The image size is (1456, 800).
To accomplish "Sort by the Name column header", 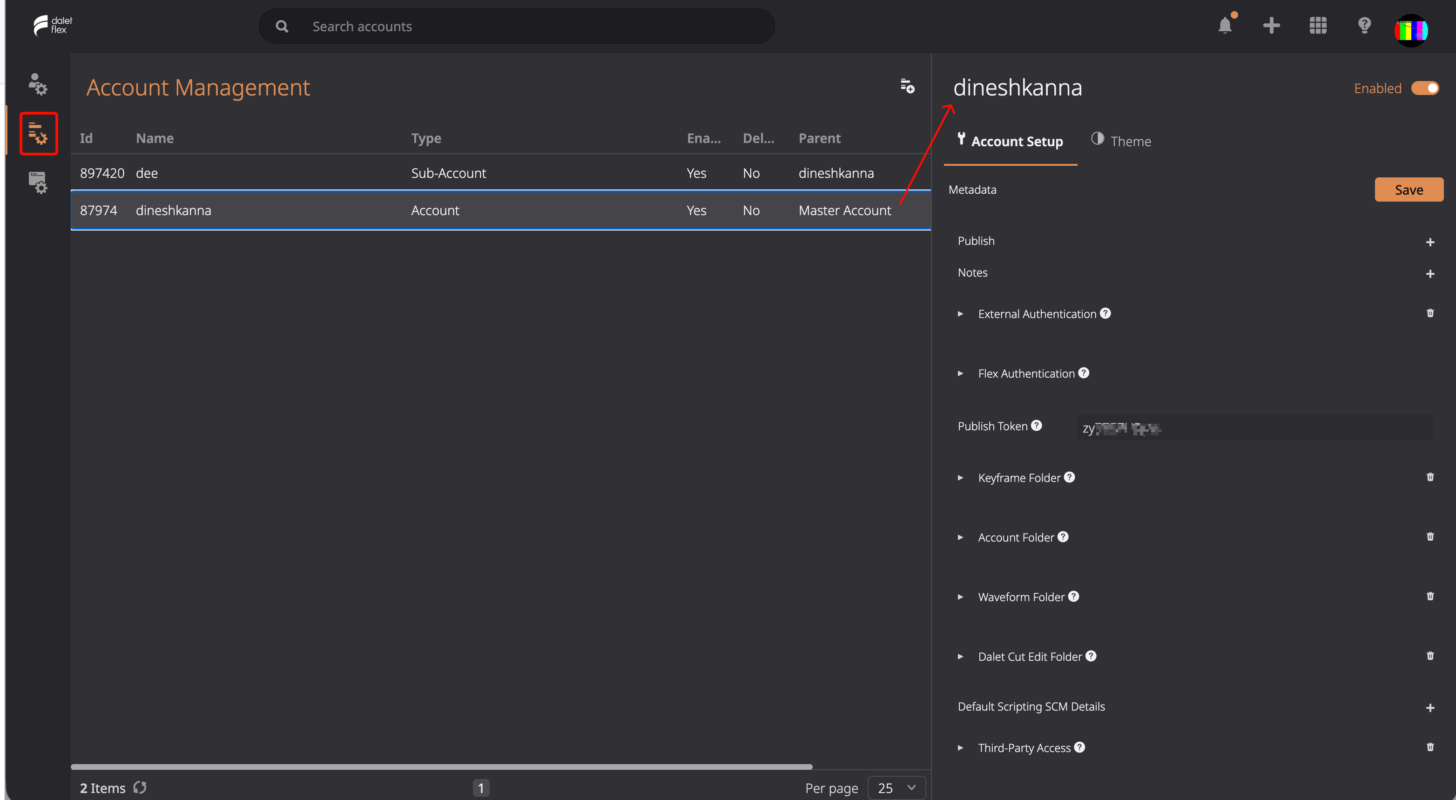I will pos(155,138).
